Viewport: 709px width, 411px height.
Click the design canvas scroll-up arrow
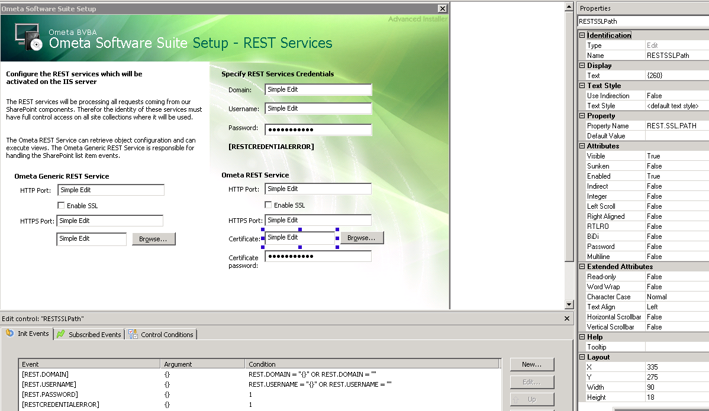[x=569, y=7]
